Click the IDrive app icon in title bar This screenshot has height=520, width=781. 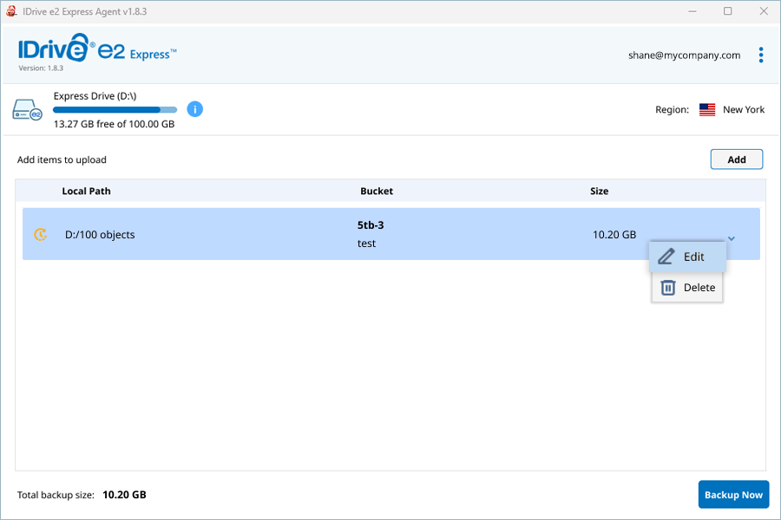click(x=12, y=11)
